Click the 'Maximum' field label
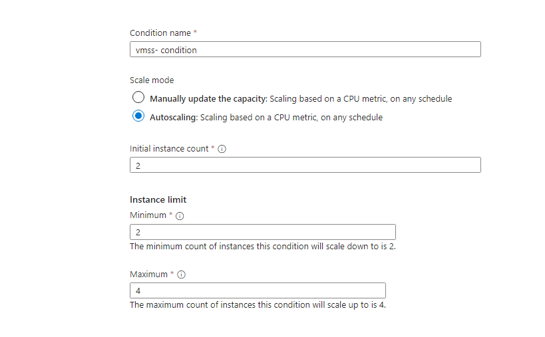The height and width of the screenshot is (337, 545). [149, 274]
